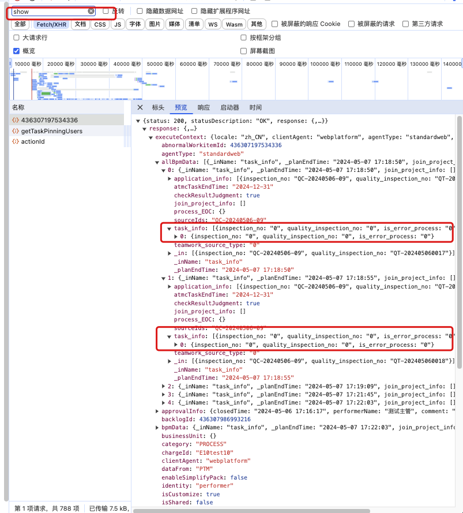Viewport: 463px width, 513px height.
Task: Filter requests by 图片
Action: point(155,24)
